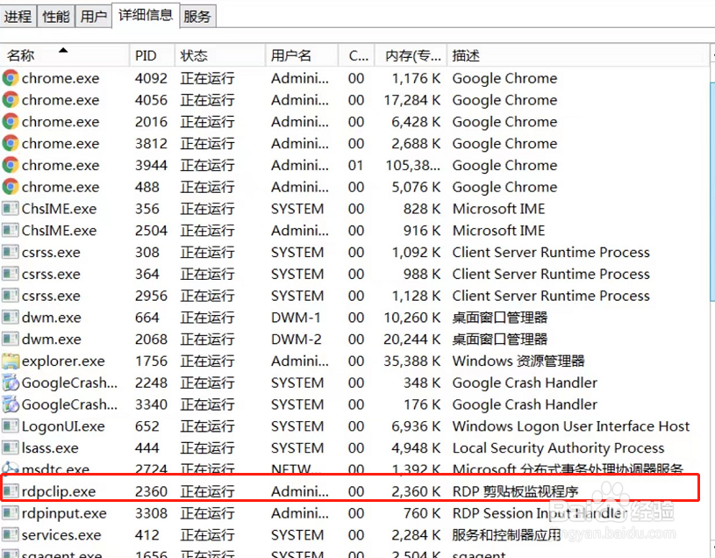The height and width of the screenshot is (558, 715).
Task: Click Chrome icon of PID 2016 process
Action: 11,122
